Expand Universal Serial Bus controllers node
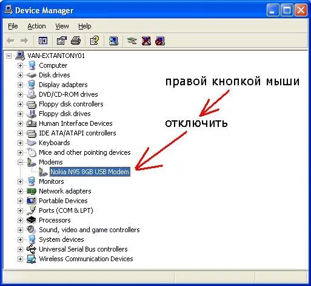This screenshot has height=286, width=311. click(x=20, y=249)
